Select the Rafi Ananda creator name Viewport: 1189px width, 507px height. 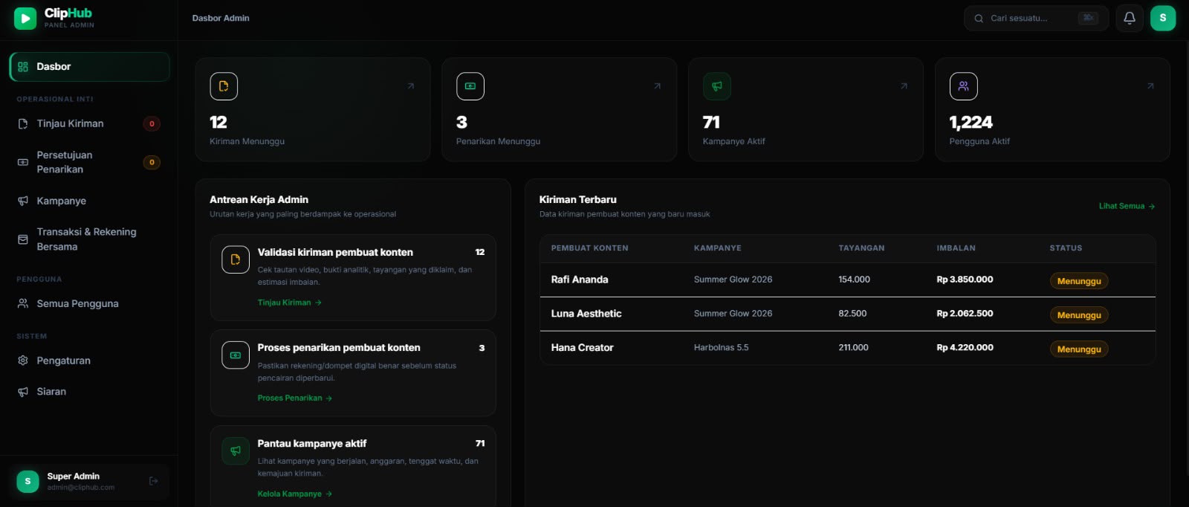coord(580,280)
